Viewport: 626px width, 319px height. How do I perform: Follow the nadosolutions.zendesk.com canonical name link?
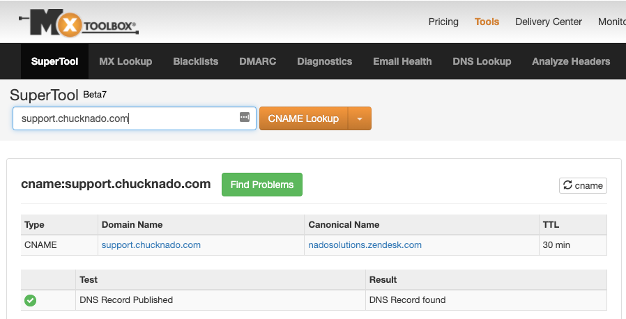[x=365, y=245]
